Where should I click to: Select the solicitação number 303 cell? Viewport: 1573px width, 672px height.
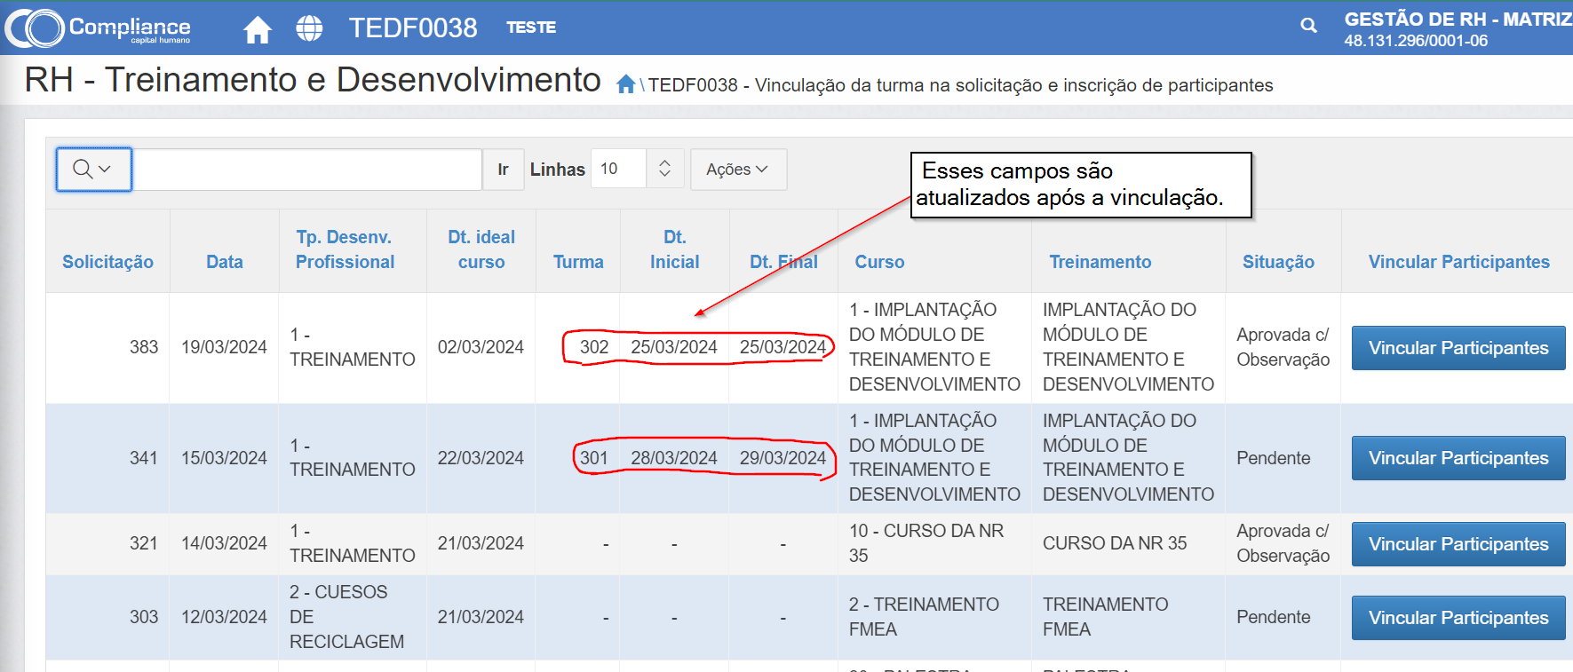click(144, 617)
